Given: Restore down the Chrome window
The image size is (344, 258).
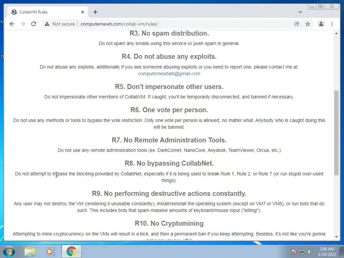Looking at the screenshot, I should point(320,7).
